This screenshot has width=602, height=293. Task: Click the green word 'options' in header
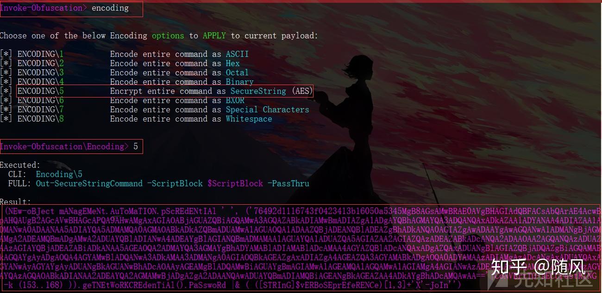point(168,36)
